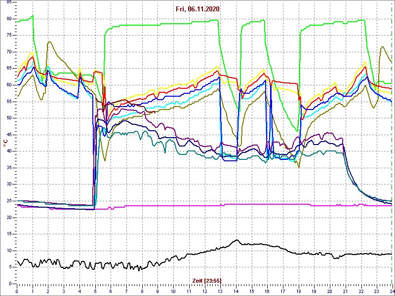Screen dimensions: 395x296
Task: Click the olive curve's peak near hour 2
Action: tap(49, 42)
